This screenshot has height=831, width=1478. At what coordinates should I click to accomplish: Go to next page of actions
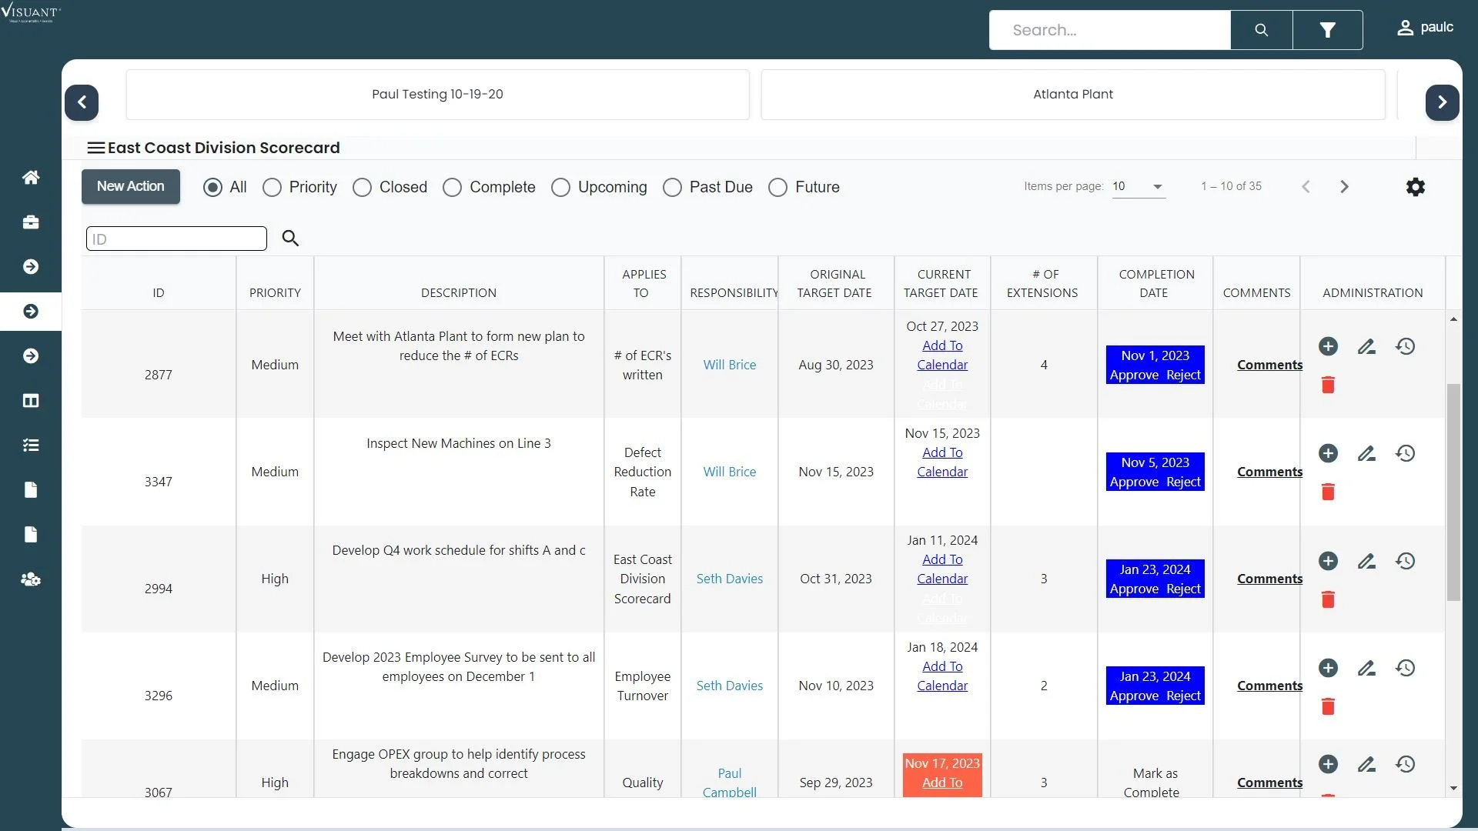1344,187
